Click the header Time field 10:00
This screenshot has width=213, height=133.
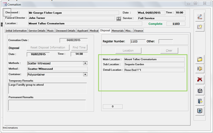tap(180, 12)
